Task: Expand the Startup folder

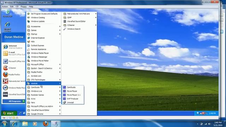Action: click(44, 34)
